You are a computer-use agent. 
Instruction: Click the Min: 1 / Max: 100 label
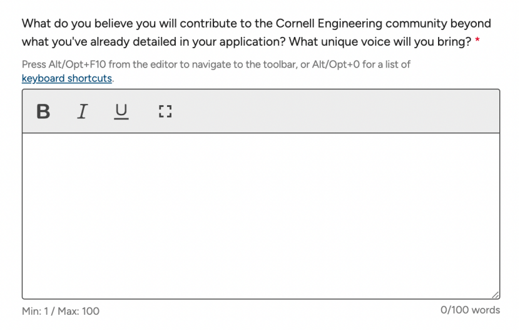[x=61, y=311]
